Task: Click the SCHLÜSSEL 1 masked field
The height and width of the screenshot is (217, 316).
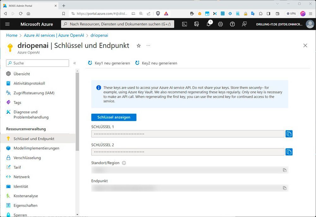Action: point(188,134)
